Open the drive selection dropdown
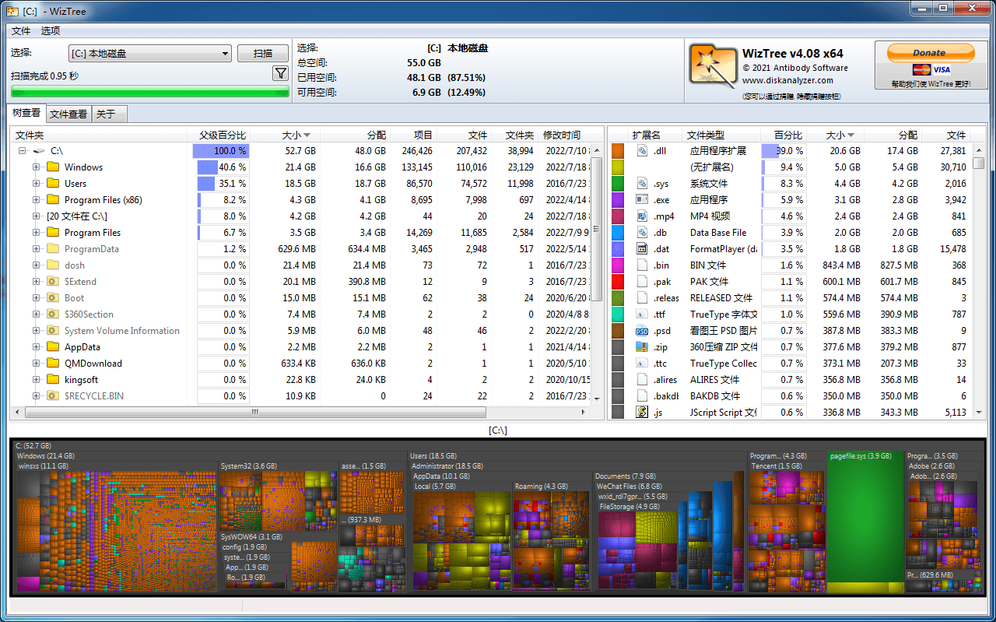Viewport: 996px width, 622px height. point(225,54)
